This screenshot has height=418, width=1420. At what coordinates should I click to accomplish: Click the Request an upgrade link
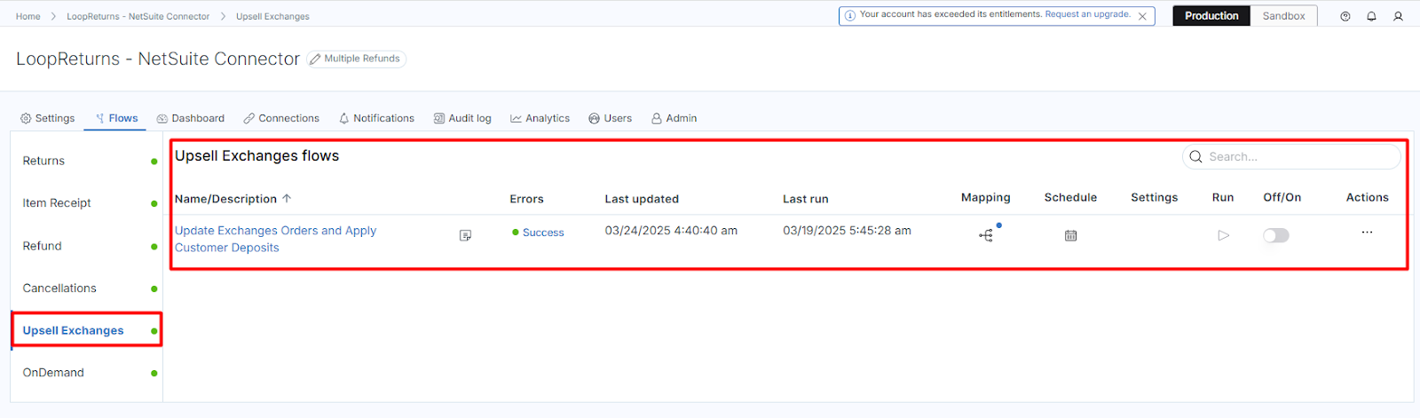pos(1087,14)
